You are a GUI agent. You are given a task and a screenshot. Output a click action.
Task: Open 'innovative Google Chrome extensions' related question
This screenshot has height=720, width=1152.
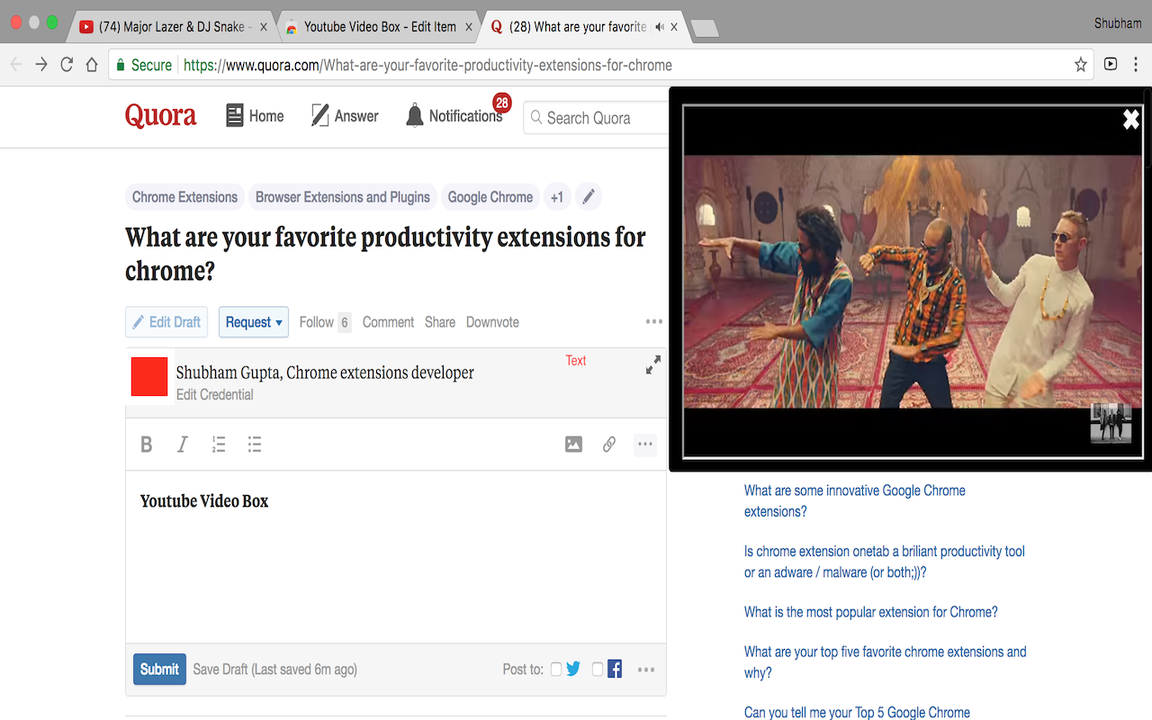pyautogui.click(x=855, y=500)
